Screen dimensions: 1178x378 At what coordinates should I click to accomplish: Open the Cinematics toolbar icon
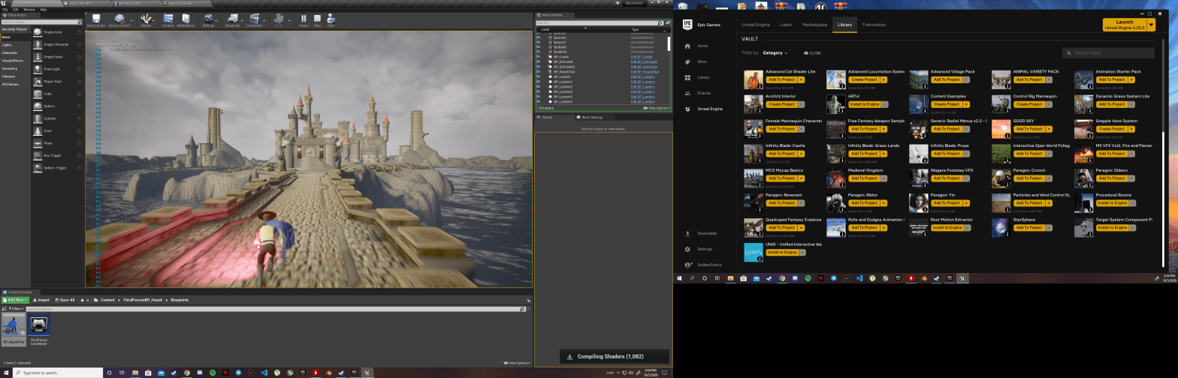(x=255, y=19)
